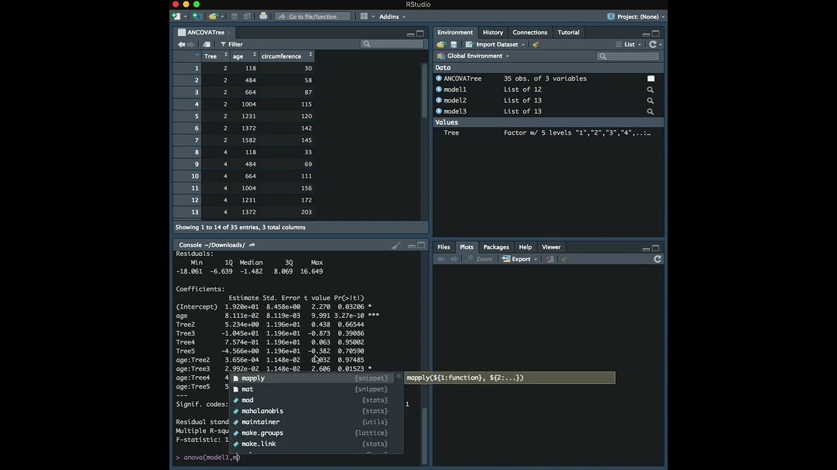Screen dimensions: 837x470
Task: Select the maintainer autocomplete suggestion
Action: click(311, 422)
